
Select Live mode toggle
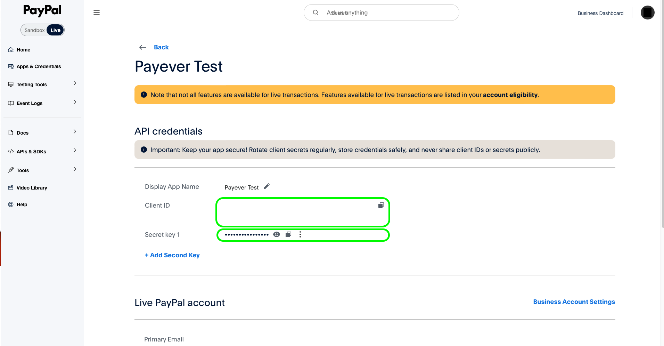pyautogui.click(x=56, y=30)
